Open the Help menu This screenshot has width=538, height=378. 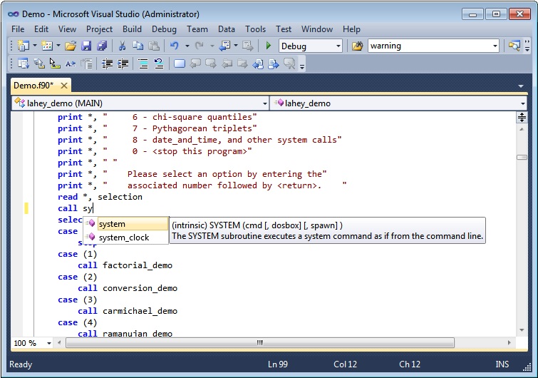click(351, 29)
